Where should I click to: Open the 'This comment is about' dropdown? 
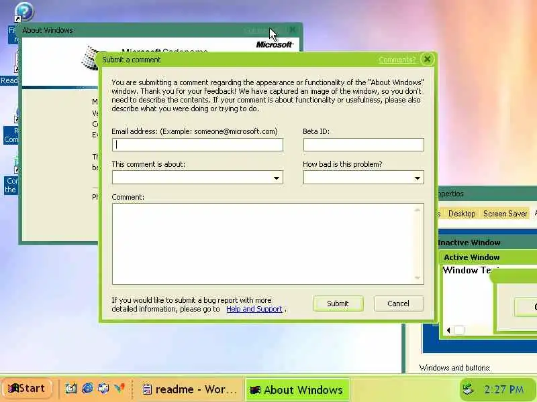point(197,178)
